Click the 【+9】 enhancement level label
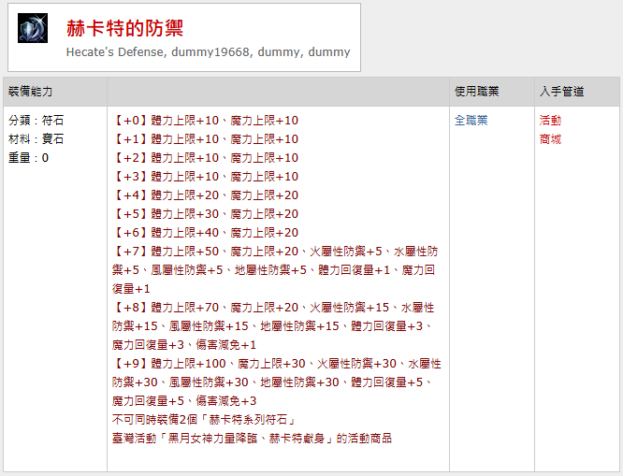Image resolution: width=623 pixels, height=476 pixels. [131, 364]
